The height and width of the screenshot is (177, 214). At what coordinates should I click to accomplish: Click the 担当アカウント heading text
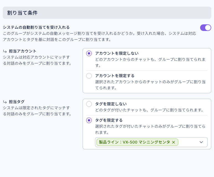[22, 51]
